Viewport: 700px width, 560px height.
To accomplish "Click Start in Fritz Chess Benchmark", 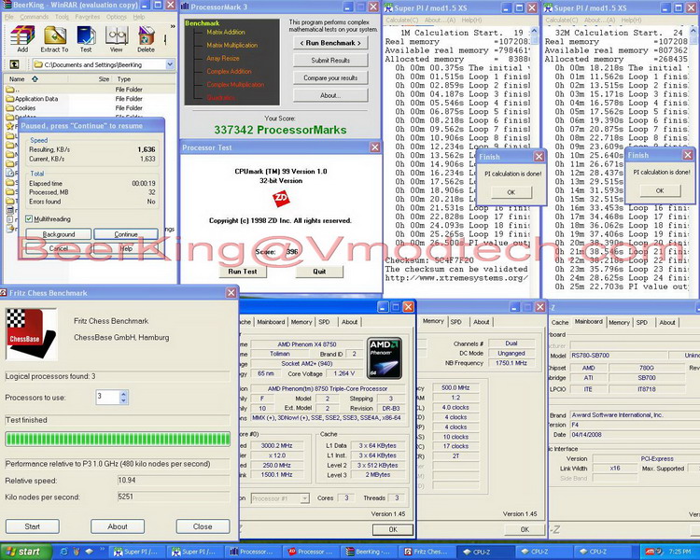I will pos(32,526).
